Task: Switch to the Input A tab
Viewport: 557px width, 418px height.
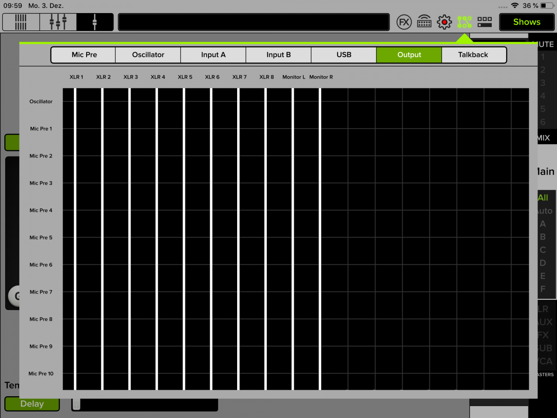Action: click(x=213, y=55)
